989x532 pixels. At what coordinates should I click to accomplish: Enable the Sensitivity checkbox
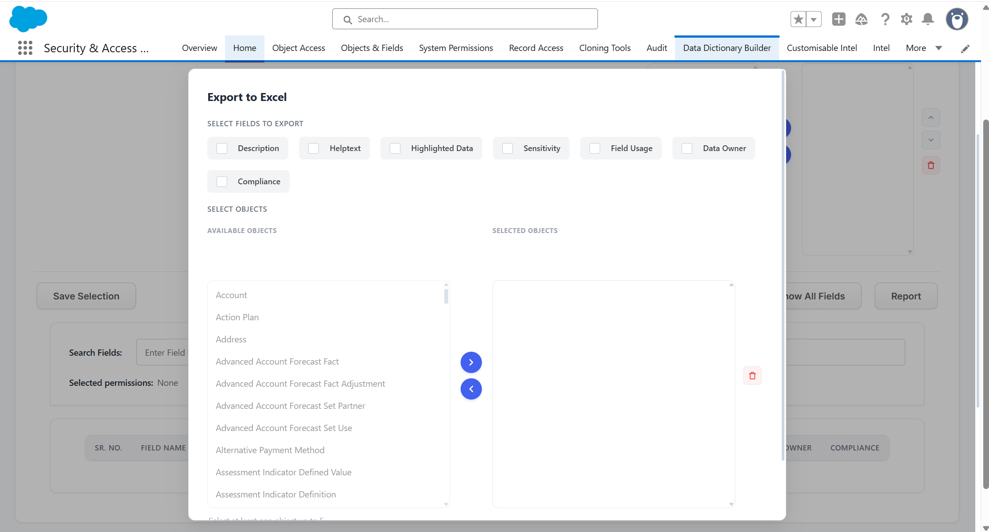508,148
